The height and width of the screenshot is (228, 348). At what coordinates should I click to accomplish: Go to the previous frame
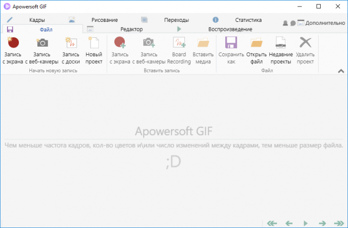tap(289, 223)
